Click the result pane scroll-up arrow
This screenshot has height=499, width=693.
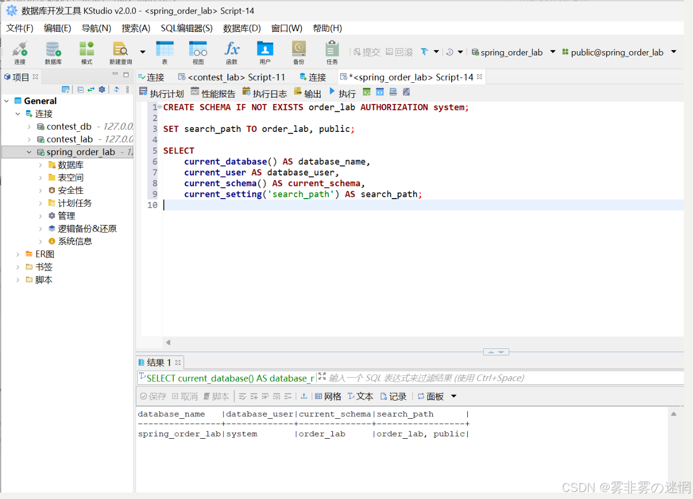tap(674, 414)
